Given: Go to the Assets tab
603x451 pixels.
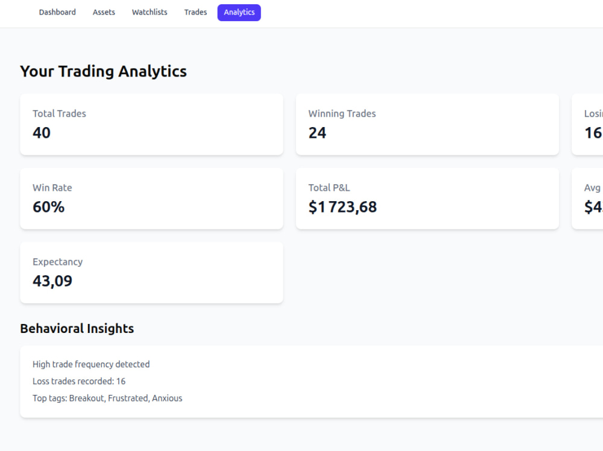Looking at the screenshot, I should tap(104, 12).
